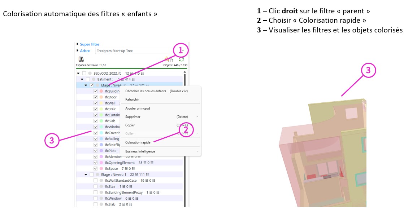
Task: Collapse the Etage : Niveau 1 node
Action: point(86,174)
